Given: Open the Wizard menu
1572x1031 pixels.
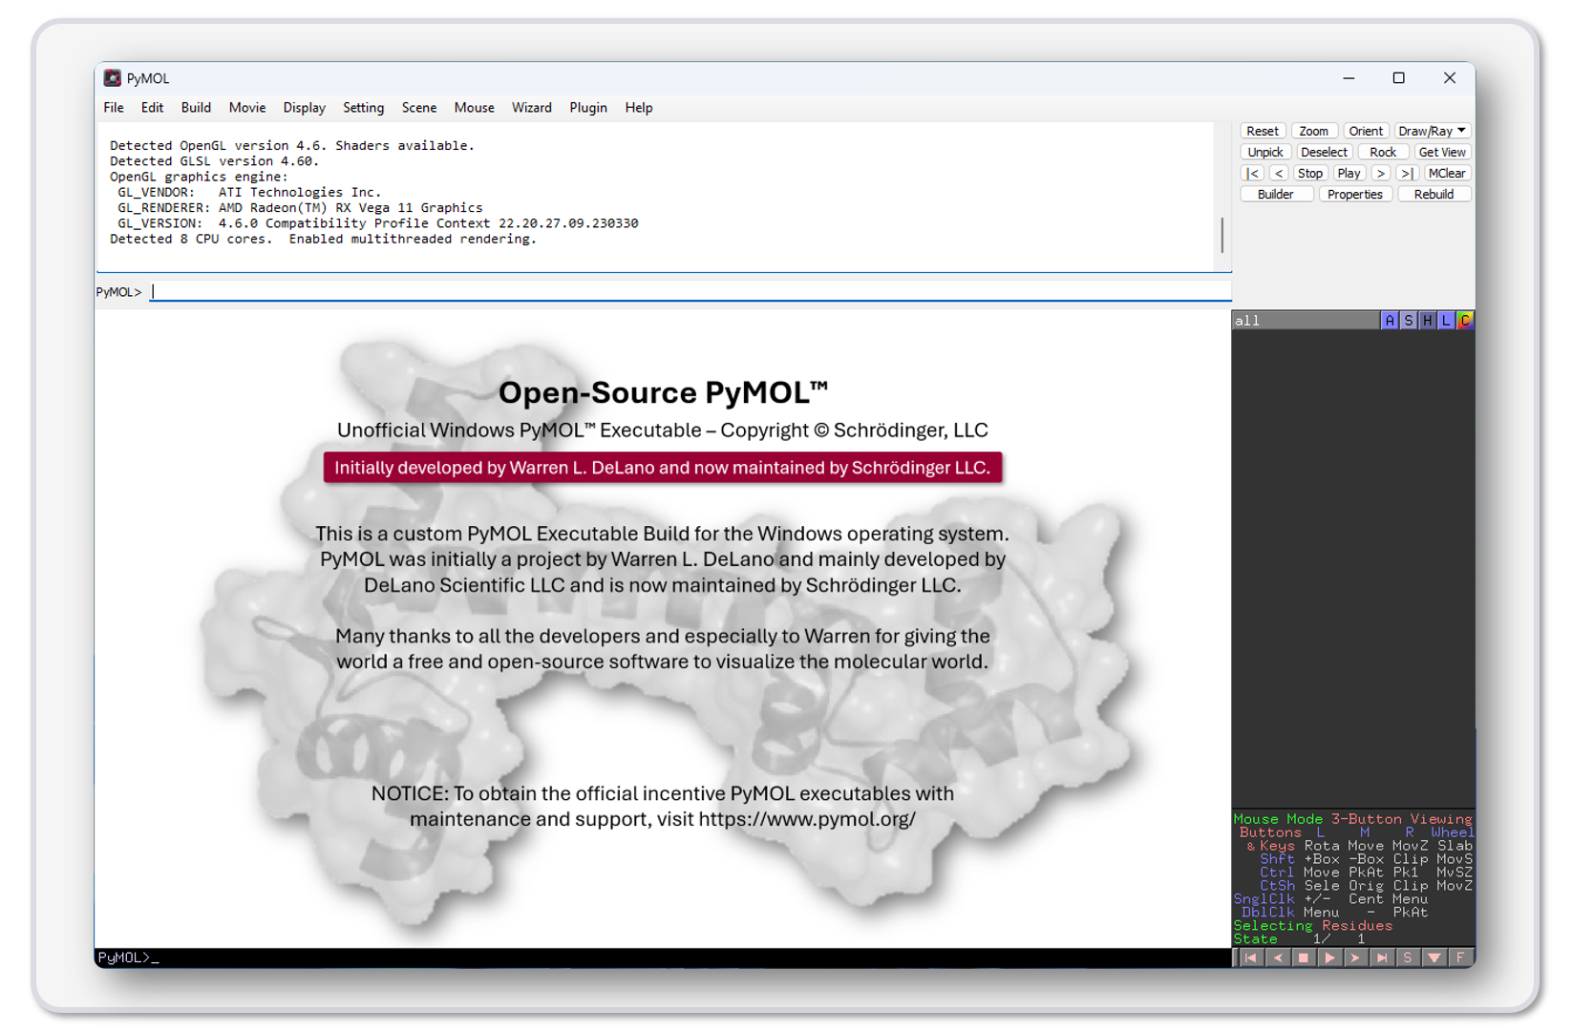Looking at the screenshot, I should point(532,108).
